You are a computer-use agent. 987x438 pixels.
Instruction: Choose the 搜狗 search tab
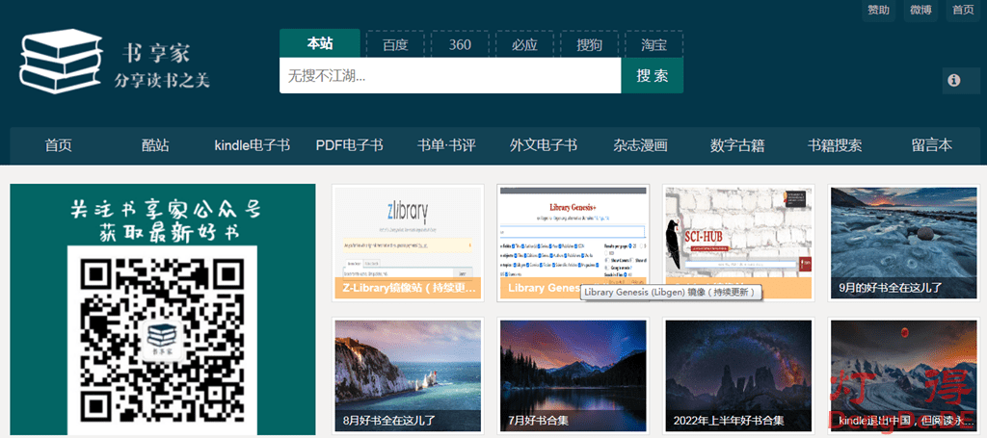pos(589,44)
